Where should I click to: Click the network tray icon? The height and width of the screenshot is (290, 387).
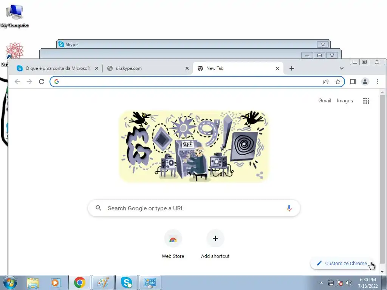330,283
